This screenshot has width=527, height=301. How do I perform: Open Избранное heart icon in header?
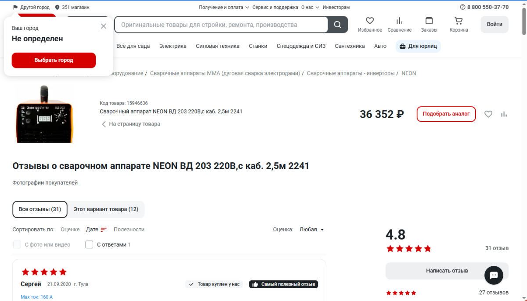[370, 21]
